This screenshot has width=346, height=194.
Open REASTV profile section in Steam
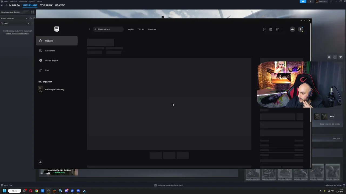(x=60, y=5)
